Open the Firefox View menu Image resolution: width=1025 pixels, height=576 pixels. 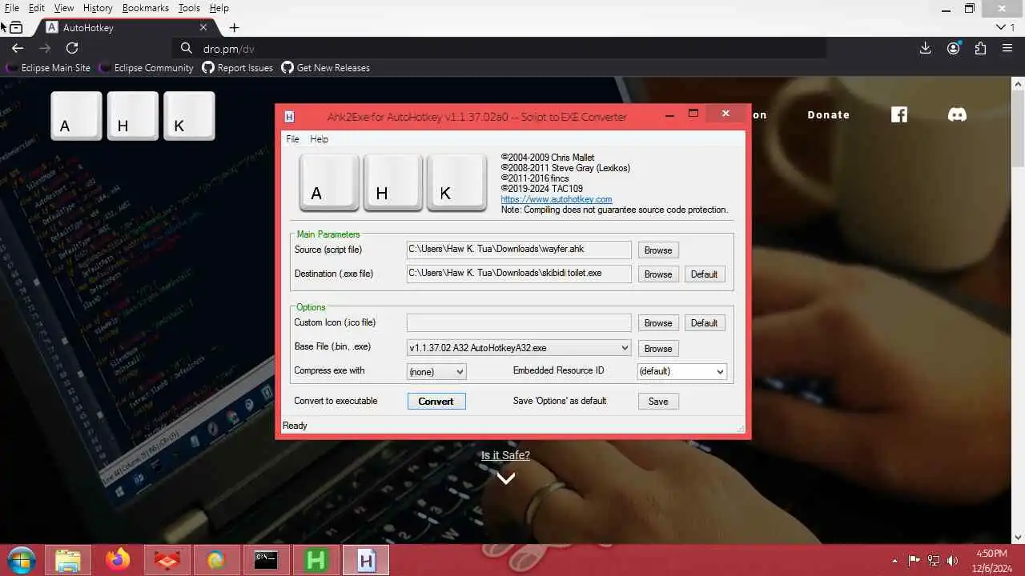pos(64,8)
